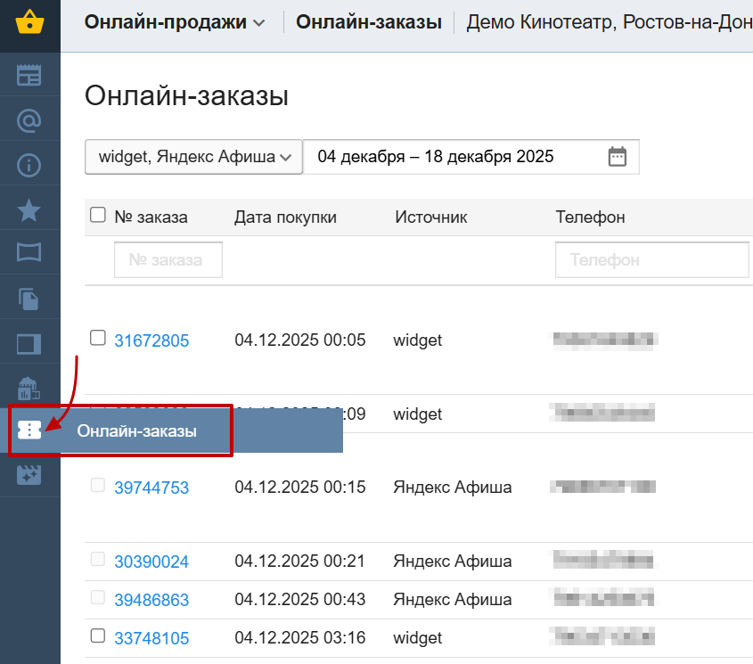Click the yellow basket logo icon
753x664 pixels.
[29, 23]
